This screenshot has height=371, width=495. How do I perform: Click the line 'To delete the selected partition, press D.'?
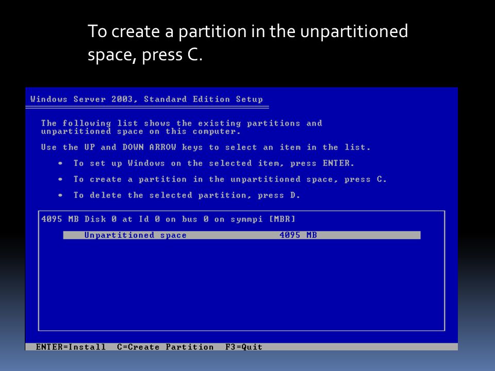click(187, 195)
